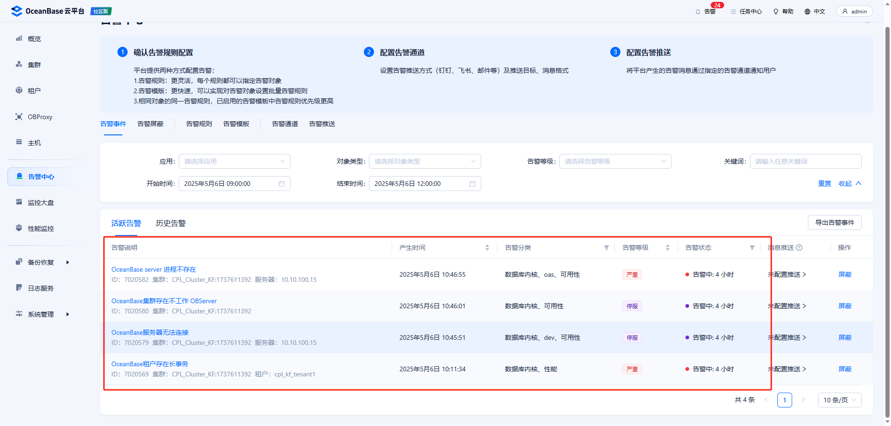Open the admin user menu
The width and height of the screenshot is (891, 426).
854,12
